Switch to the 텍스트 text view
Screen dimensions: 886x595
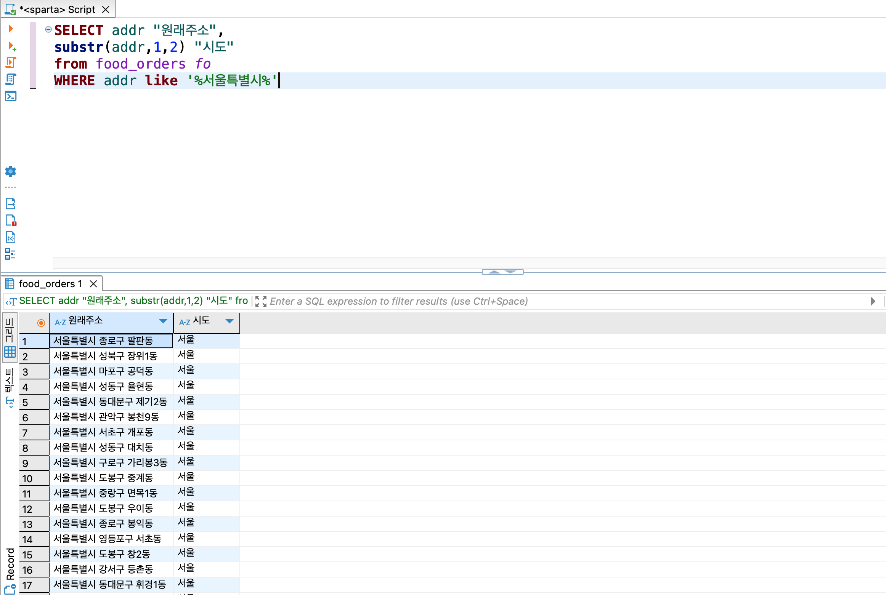[x=10, y=387]
